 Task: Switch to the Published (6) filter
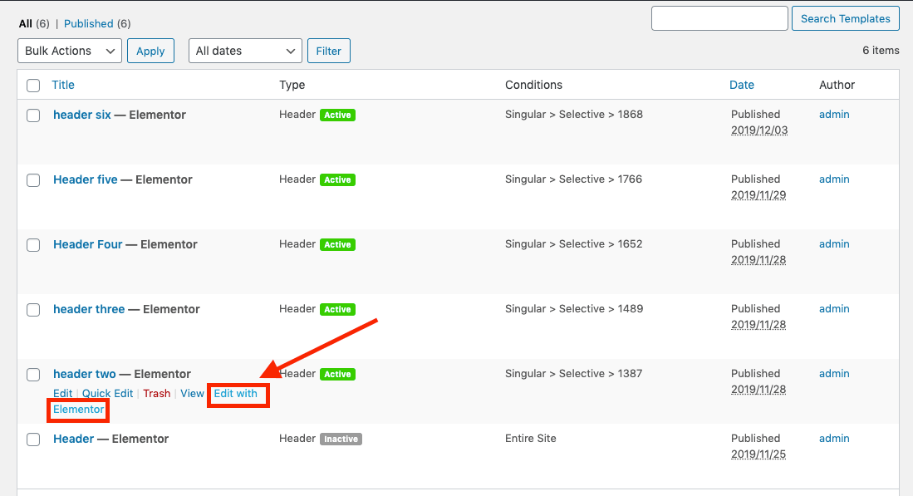pos(89,23)
